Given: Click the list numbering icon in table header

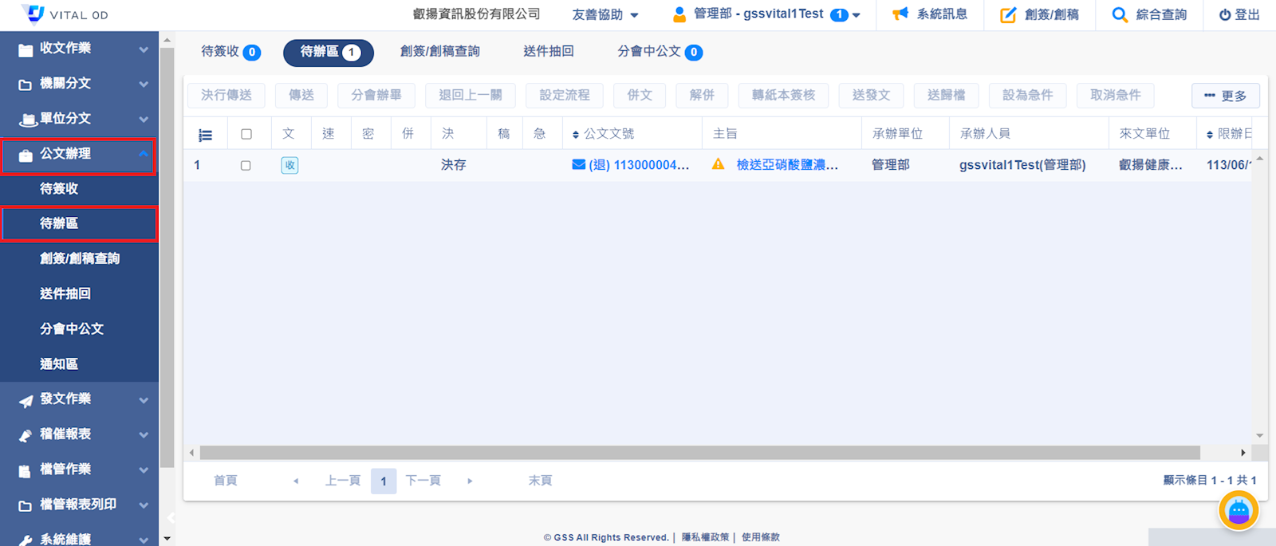Looking at the screenshot, I should point(205,135).
